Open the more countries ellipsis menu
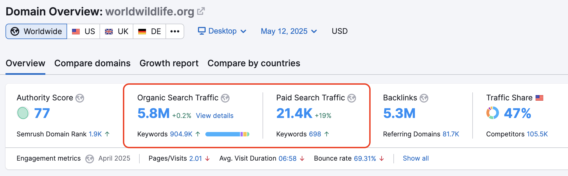This screenshot has width=568, height=176. pos(175,31)
